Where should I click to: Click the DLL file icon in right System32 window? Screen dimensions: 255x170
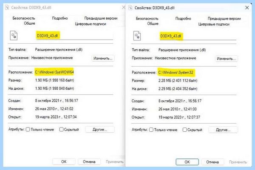137,36
